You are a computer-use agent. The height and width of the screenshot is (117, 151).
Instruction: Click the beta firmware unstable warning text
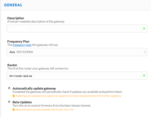tap(45, 110)
